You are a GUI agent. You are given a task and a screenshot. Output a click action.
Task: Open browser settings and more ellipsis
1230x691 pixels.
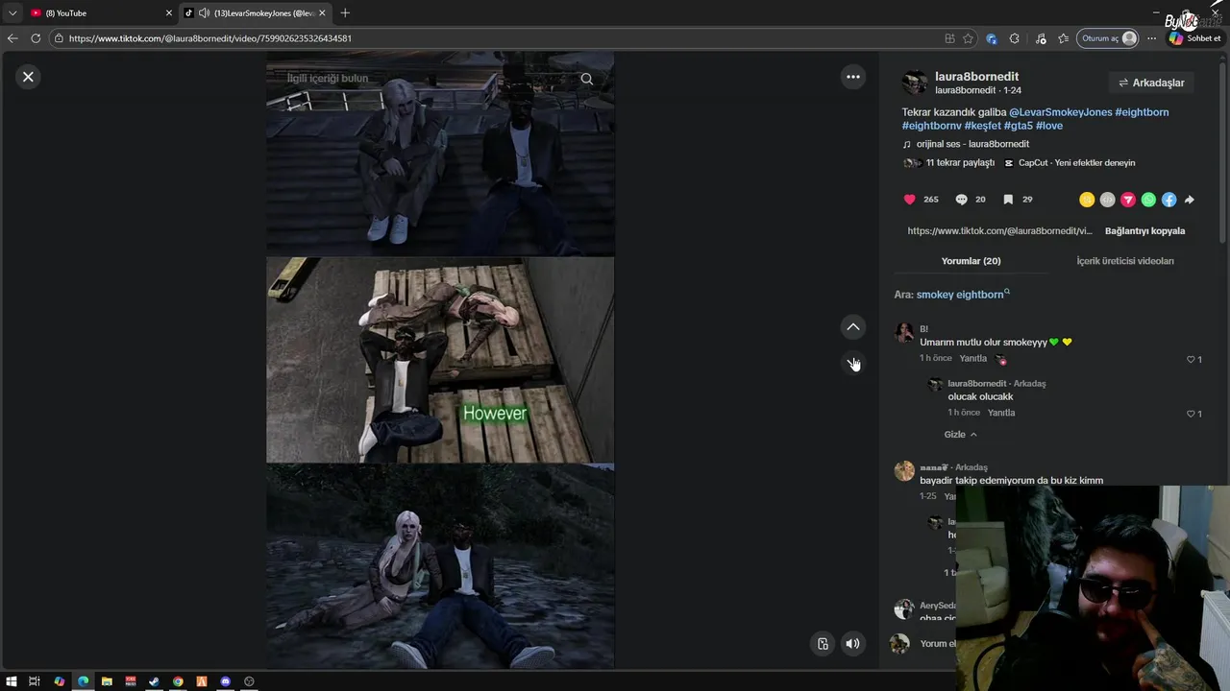pyautogui.click(x=1151, y=38)
